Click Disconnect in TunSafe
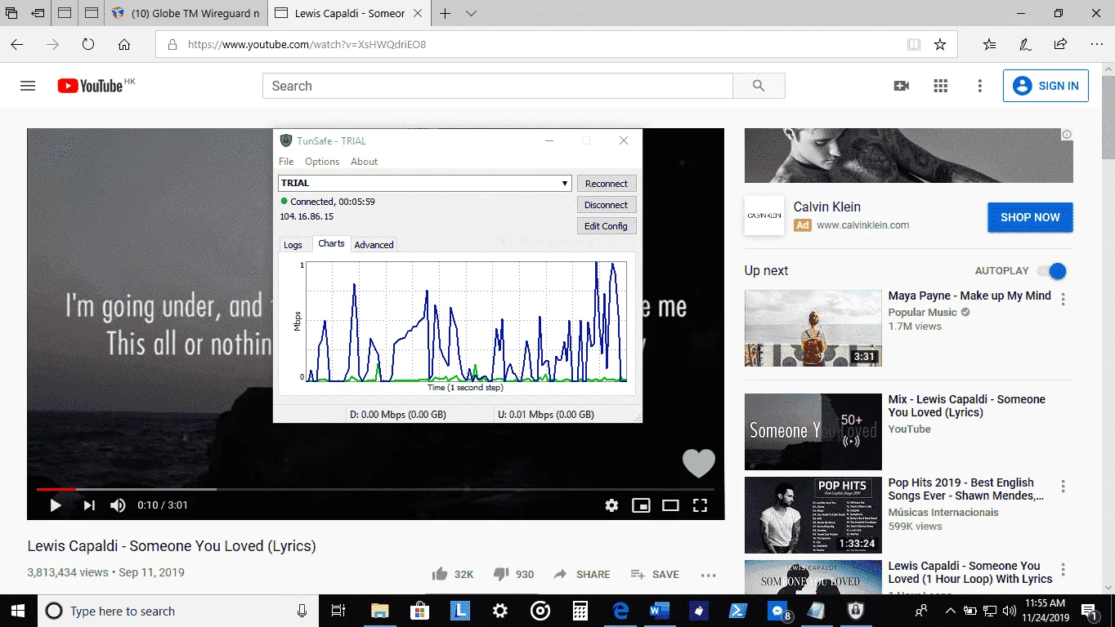The image size is (1115, 627). tap(607, 205)
